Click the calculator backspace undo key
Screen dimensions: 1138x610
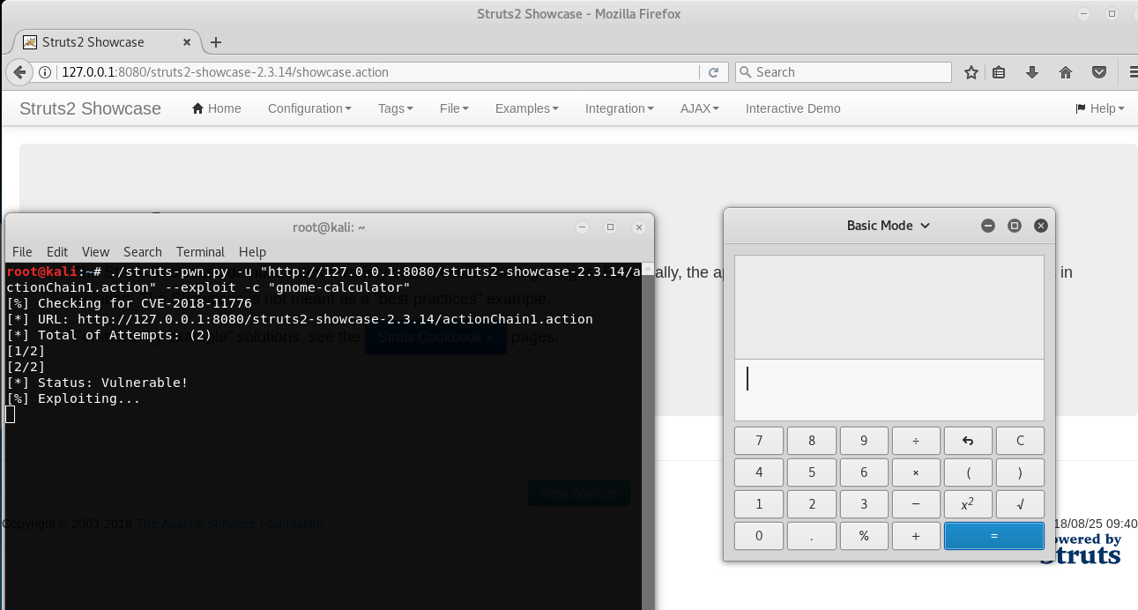pyautogui.click(x=968, y=441)
